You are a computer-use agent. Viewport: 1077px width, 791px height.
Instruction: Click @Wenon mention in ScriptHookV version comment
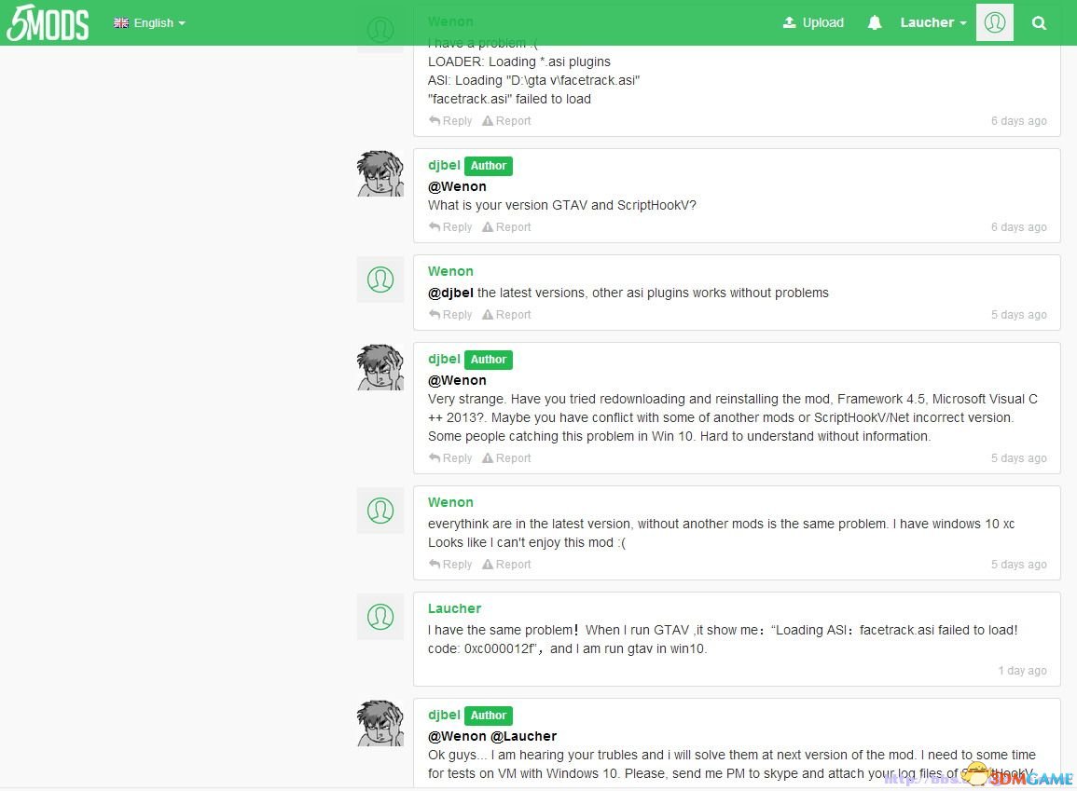tap(457, 186)
